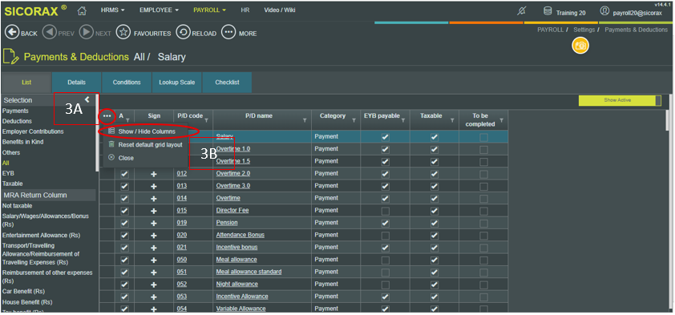Open the HR menu
The height and width of the screenshot is (315, 675).
[x=245, y=10]
